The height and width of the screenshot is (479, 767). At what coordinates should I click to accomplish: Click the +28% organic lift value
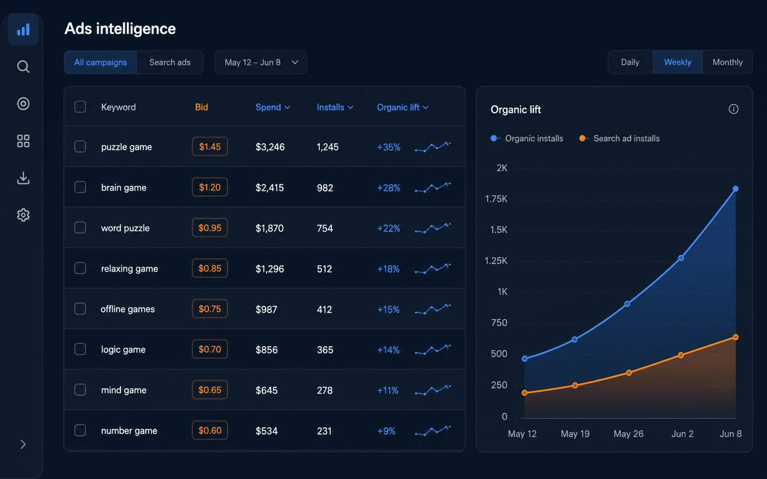388,187
